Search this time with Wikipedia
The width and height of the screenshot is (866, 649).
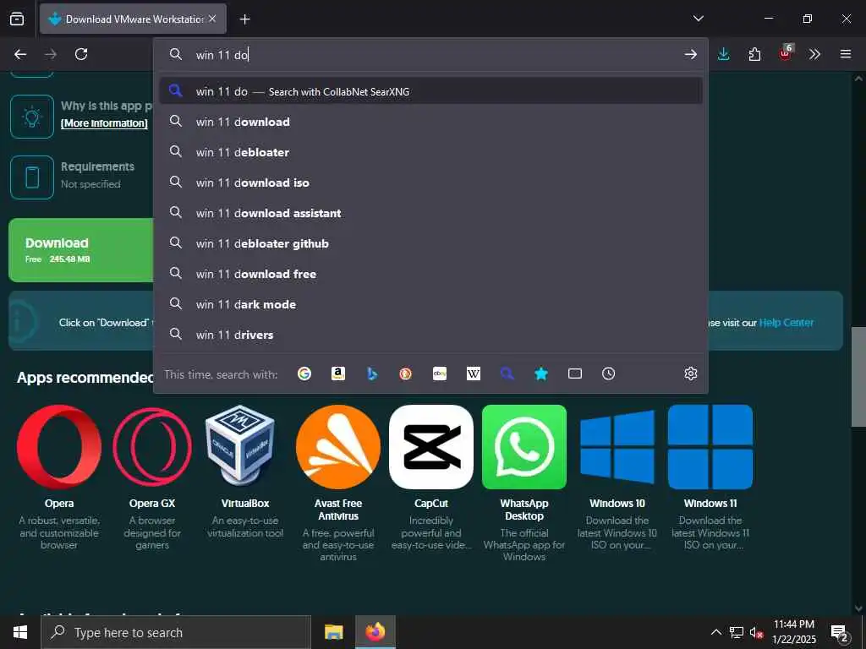(x=474, y=374)
